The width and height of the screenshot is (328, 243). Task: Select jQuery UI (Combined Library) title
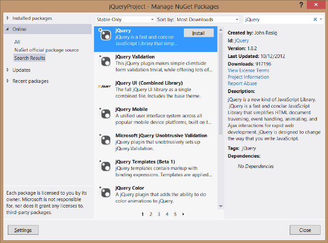(x=149, y=83)
